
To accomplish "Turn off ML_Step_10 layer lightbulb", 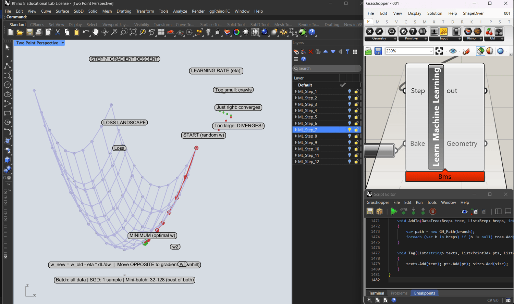I will pos(350,149).
